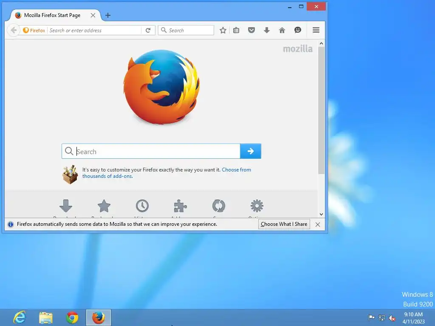Click the info icon in notification bar
Viewport: 435px width, 326px height.
tap(11, 224)
